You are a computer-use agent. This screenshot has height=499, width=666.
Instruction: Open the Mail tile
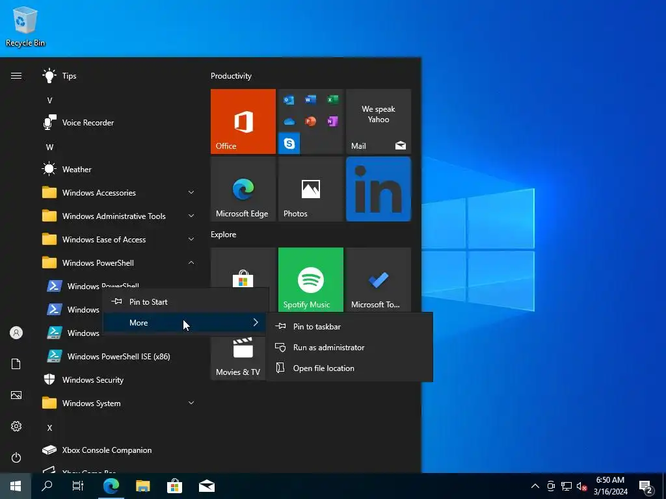pos(379,122)
